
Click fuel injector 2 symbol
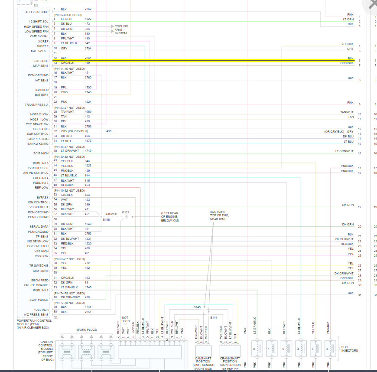[x=257, y=349]
